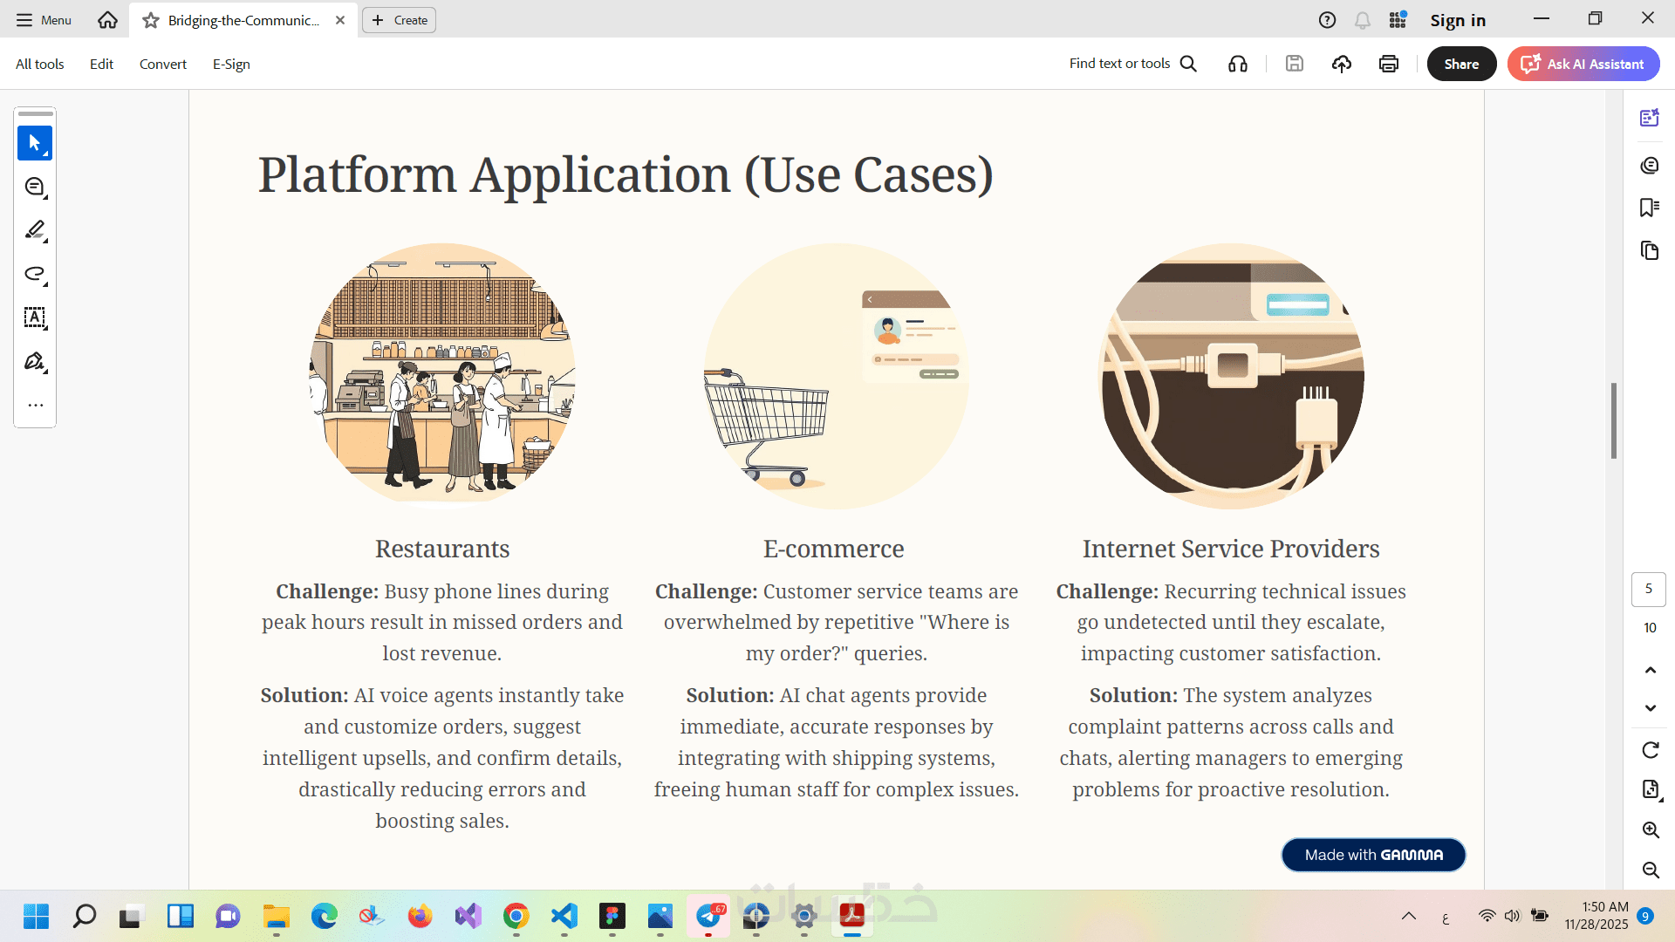Image resolution: width=1675 pixels, height=942 pixels.
Task: Click the print document icon
Action: 1389,64
